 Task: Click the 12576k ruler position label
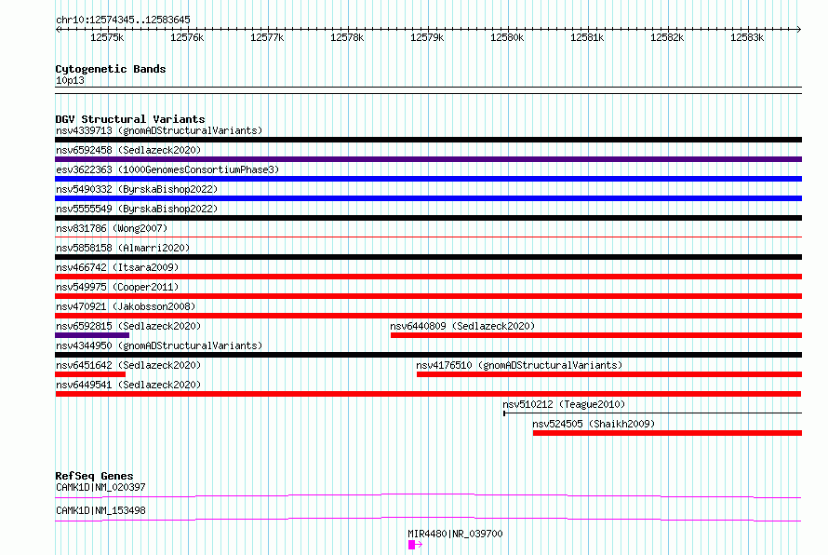coord(187,37)
